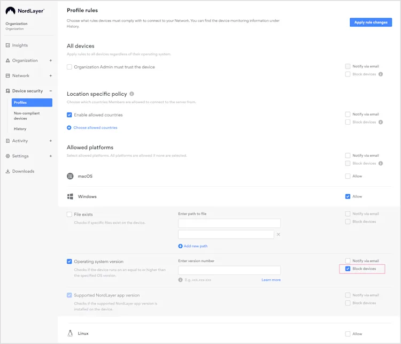Enable Organization Admin must trust the device
401x344 pixels.
click(70, 67)
